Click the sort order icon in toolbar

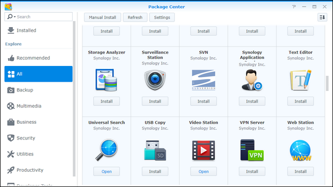point(322,17)
